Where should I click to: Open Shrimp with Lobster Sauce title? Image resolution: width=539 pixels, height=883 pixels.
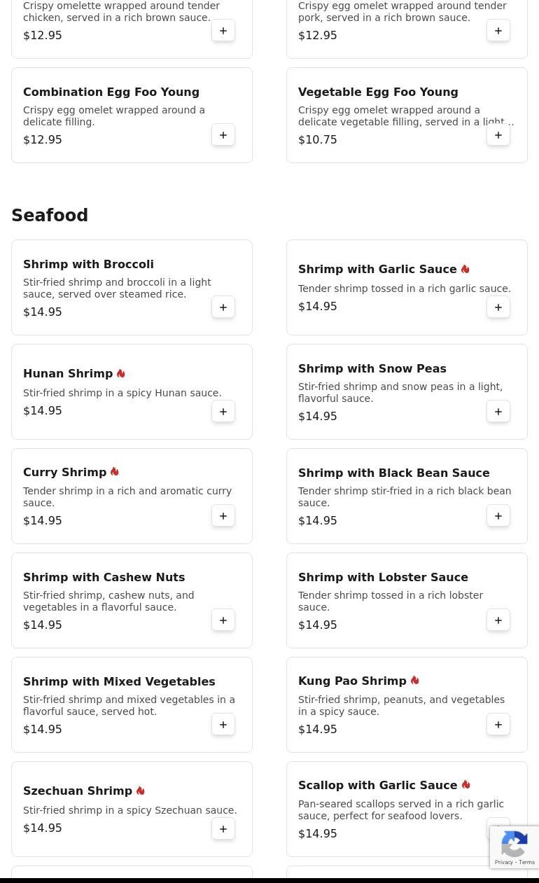(383, 578)
